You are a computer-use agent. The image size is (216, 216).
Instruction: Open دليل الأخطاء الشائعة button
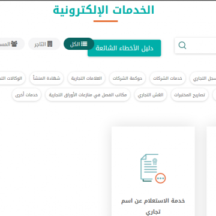click(x=124, y=48)
